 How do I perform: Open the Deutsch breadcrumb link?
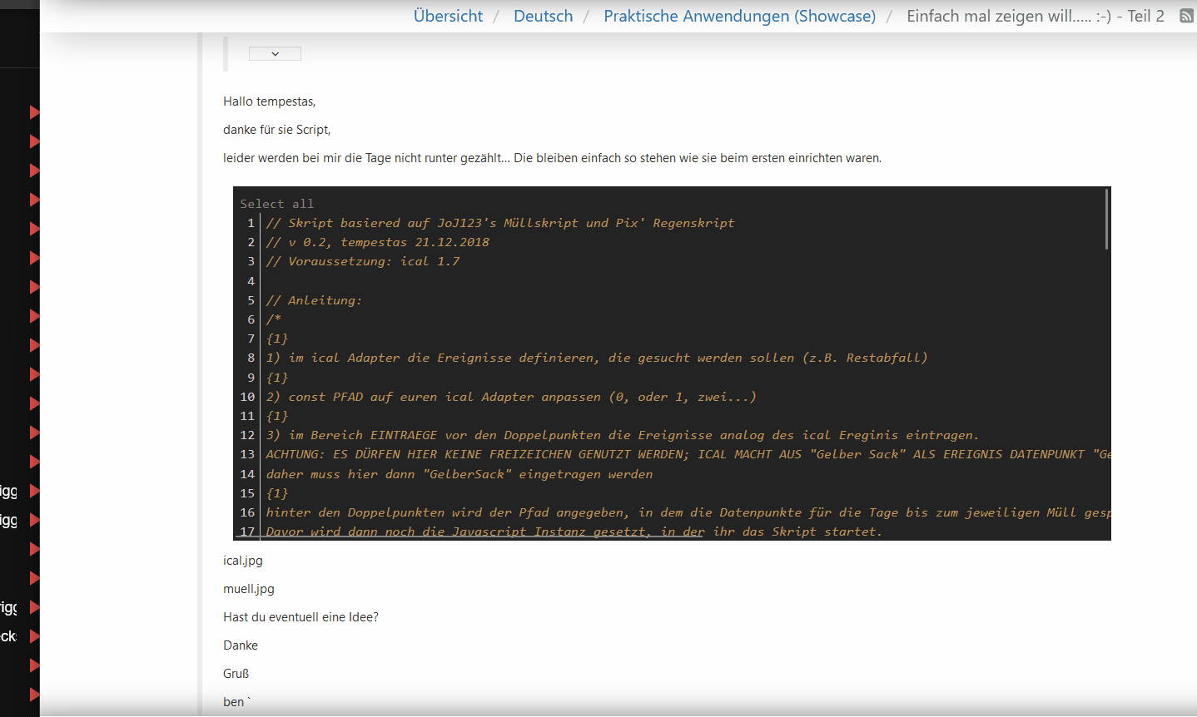pos(543,16)
